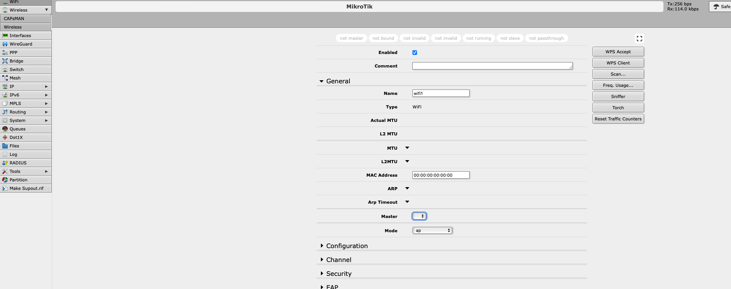Click the Freq. Usage... button
Screen dimensions: 731x289
(x=618, y=85)
